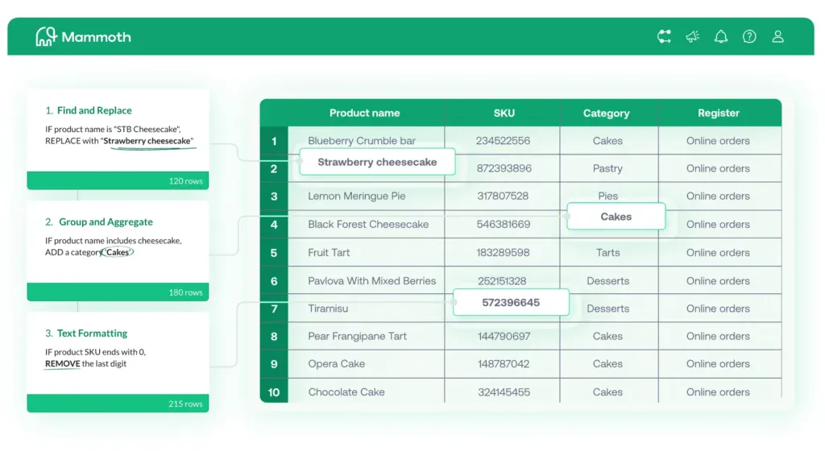Screen dimensions: 825x464
Task: View notifications using the bell icon
Action: coord(721,35)
